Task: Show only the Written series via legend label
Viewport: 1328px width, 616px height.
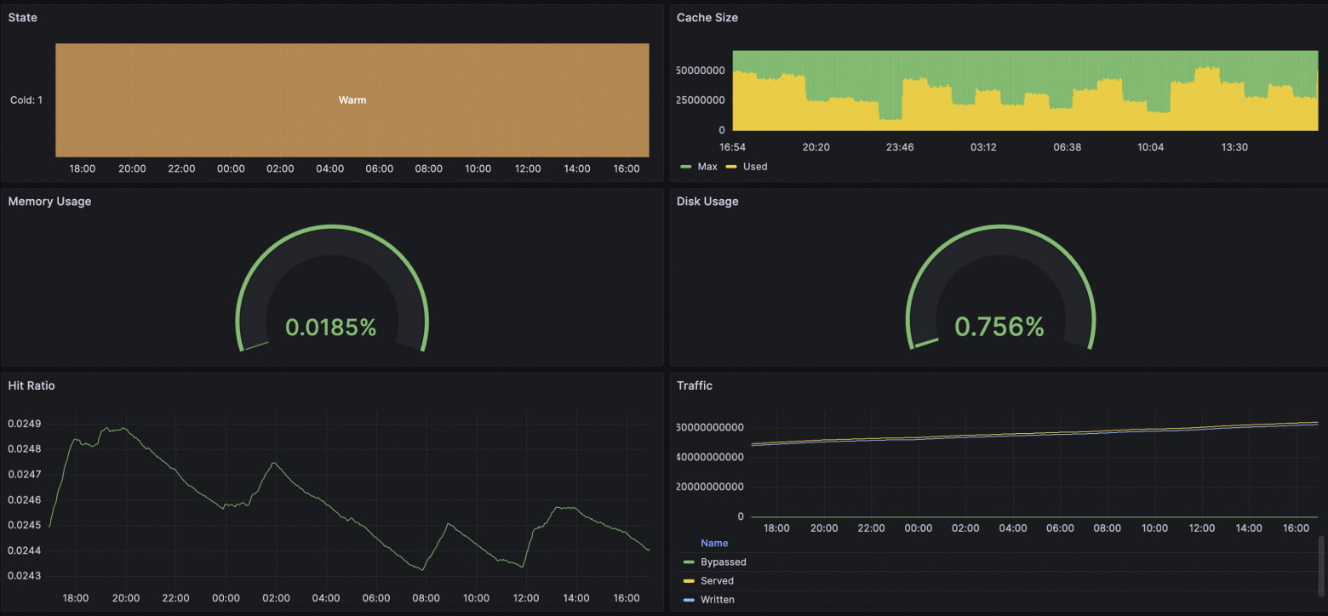Action: (717, 600)
